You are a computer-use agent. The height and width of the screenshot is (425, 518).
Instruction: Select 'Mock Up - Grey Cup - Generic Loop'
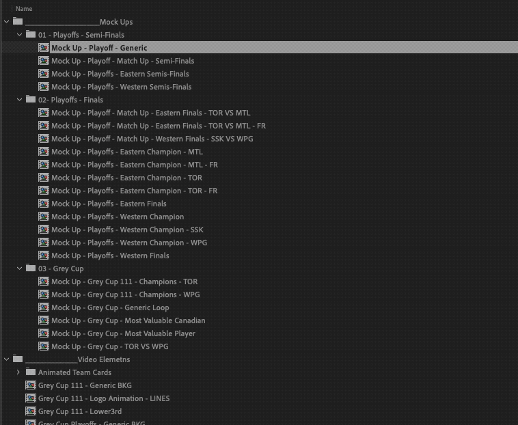[110, 307]
